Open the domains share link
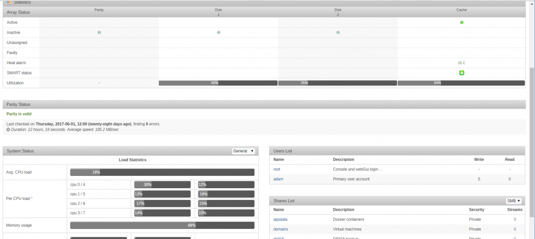This screenshot has width=535, height=239. [281, 229]
